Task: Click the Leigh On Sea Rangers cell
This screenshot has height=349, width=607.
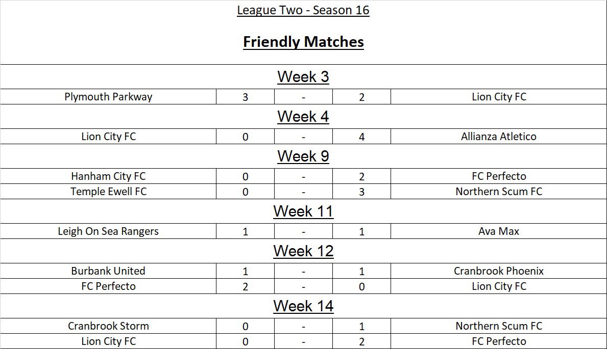Action: [x=108, y=231]
